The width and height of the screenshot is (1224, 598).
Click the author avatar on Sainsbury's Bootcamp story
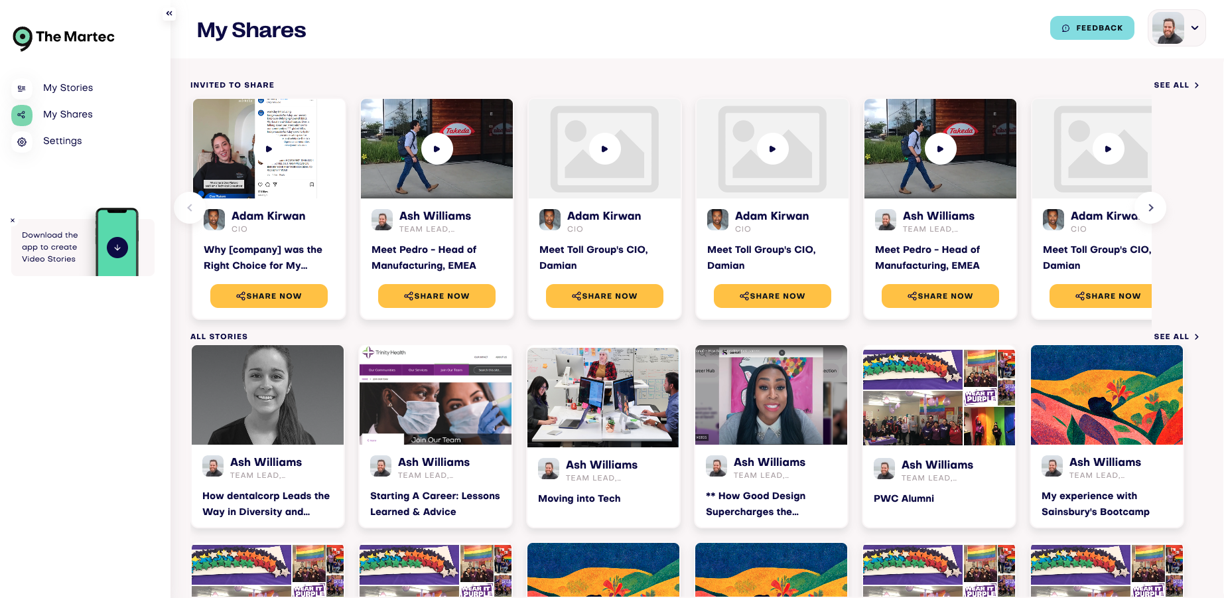click(x=1052, y=466)
